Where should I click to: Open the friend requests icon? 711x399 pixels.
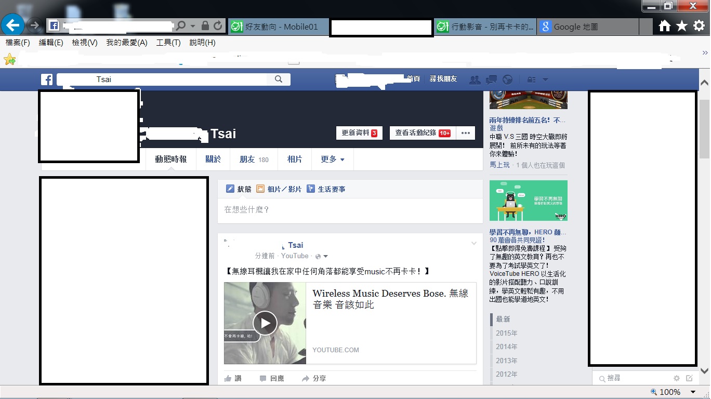475,80
